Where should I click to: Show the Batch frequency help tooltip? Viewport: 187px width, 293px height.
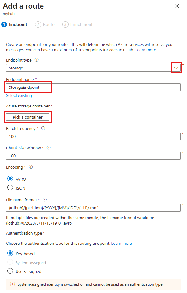pyautogui.click(x=43, y=128)
